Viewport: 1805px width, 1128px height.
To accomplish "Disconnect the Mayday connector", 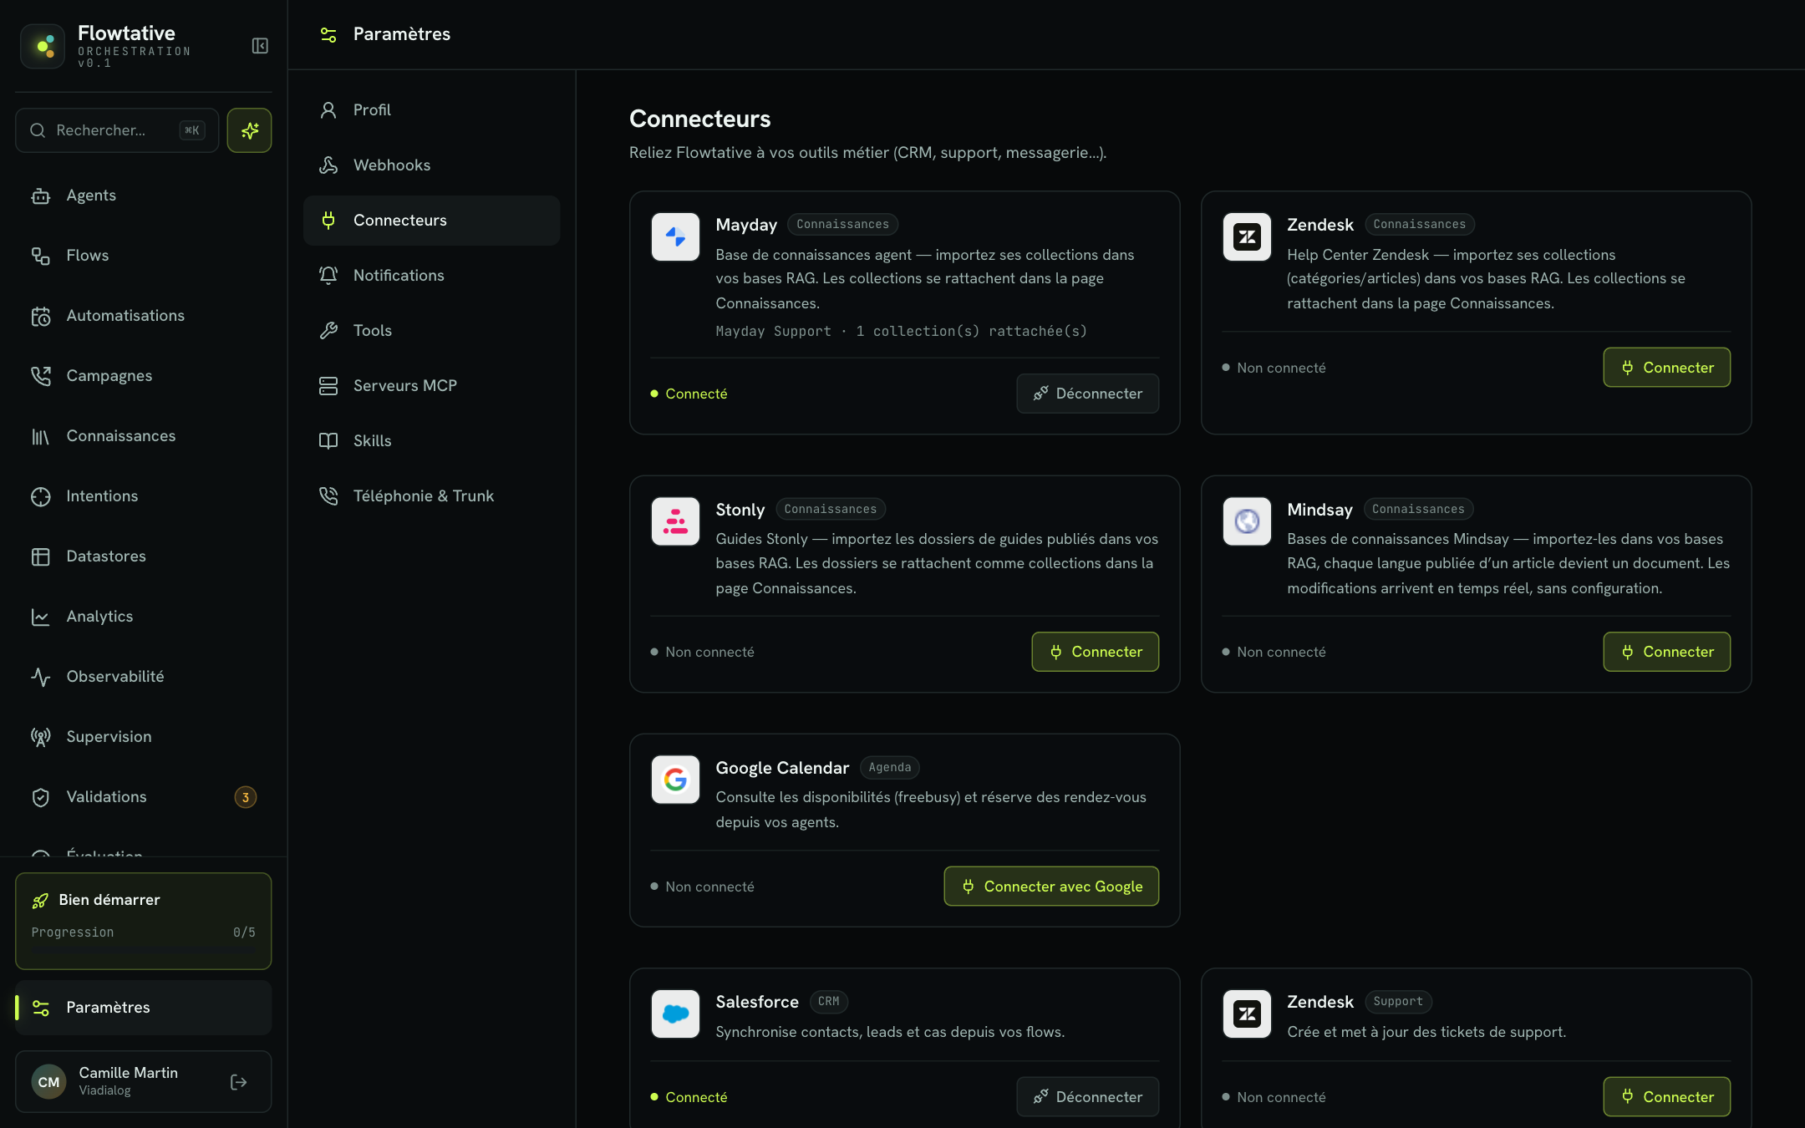I will [x=1087, y=394].
